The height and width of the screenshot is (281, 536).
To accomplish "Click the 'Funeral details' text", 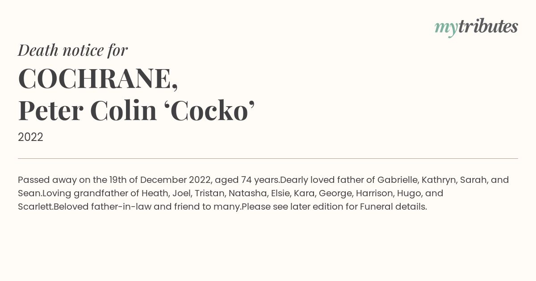I will pyautogui.click(x=393, y=207).
